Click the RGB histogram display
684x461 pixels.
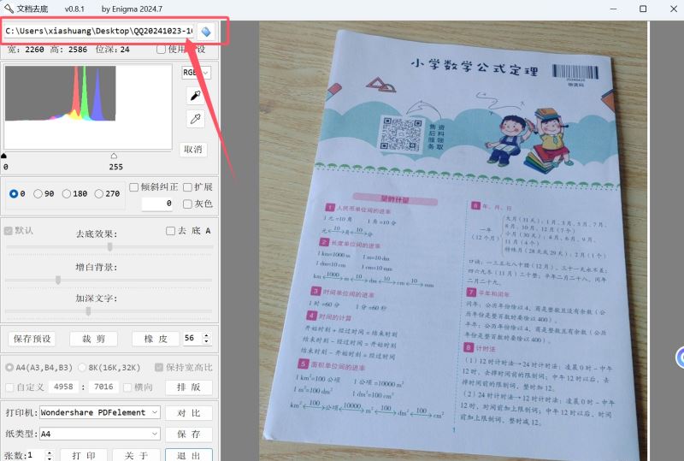88,108
